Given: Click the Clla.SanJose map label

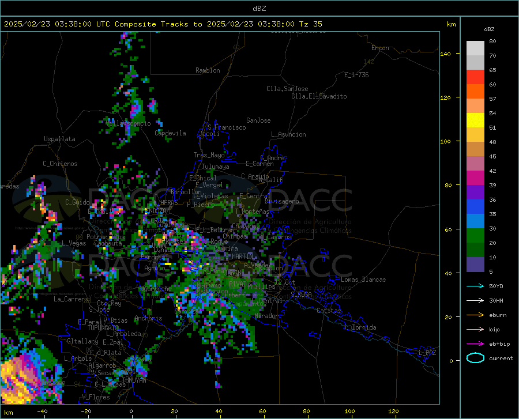Looking at the screenshot, I should point(287,89).
